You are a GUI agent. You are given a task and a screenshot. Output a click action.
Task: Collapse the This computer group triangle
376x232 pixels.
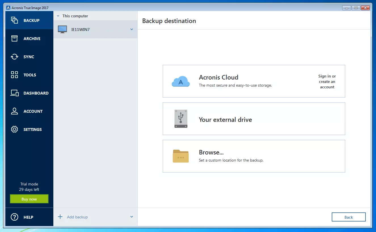point(58,16)
